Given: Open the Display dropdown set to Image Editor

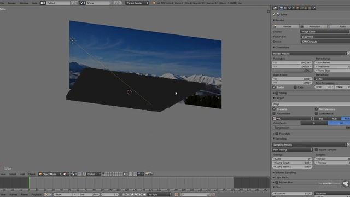Looking at the screenshot, I should pyautogui.click(x=325, y=32).
